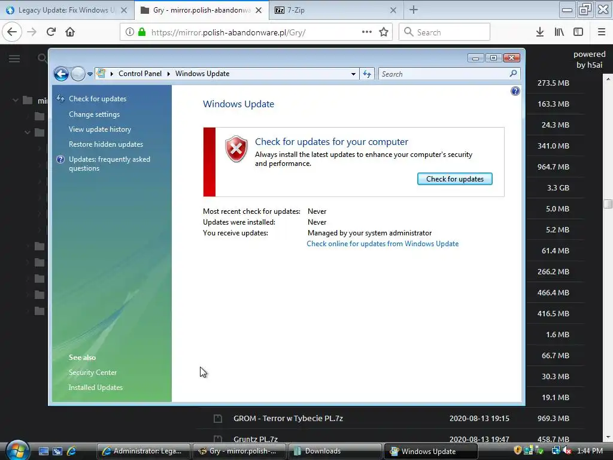
Task: Click the green padlock security icon
Action: pos(142,32)
